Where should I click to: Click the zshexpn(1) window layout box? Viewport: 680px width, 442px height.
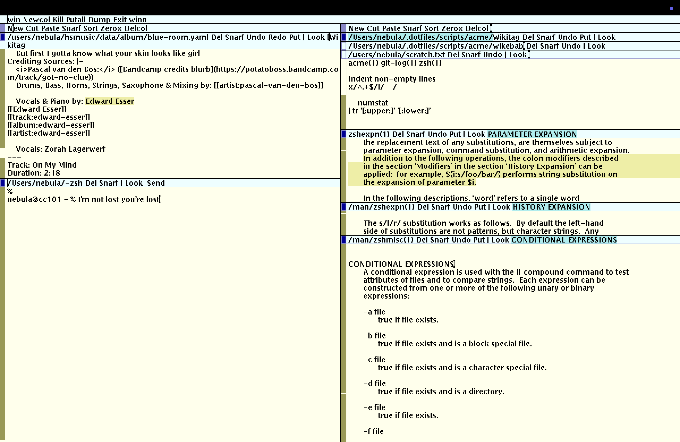(x=344, y=134)
